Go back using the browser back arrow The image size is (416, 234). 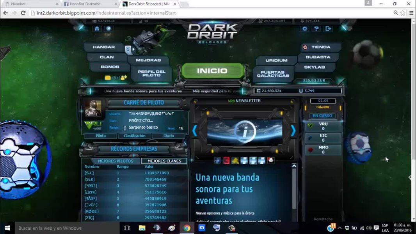tap(5, 13)
